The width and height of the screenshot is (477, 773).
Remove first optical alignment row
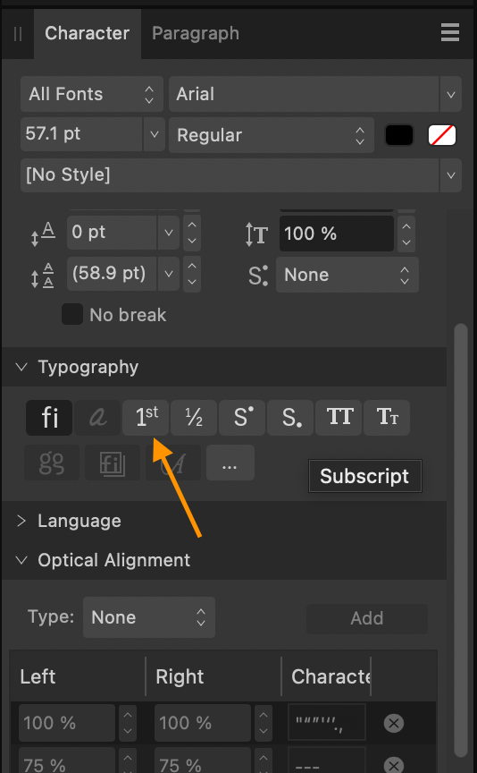pyautogui.click(x=393, y=723)
